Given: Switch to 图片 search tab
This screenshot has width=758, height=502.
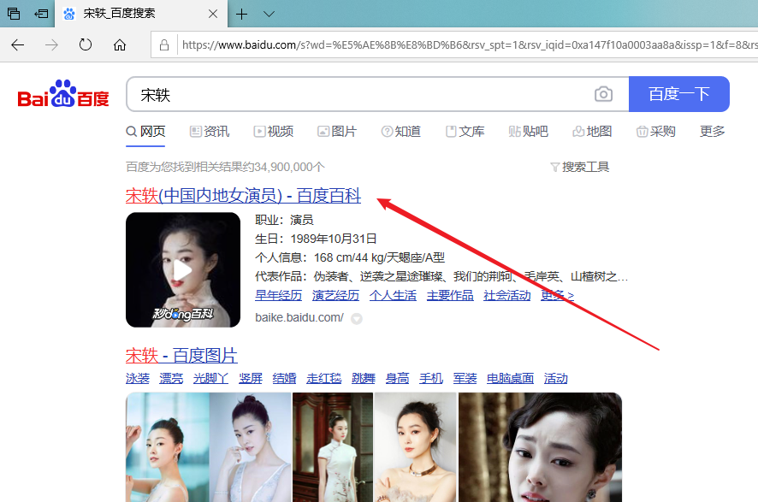Looking at the screenshot, I should tap(337, 131).
